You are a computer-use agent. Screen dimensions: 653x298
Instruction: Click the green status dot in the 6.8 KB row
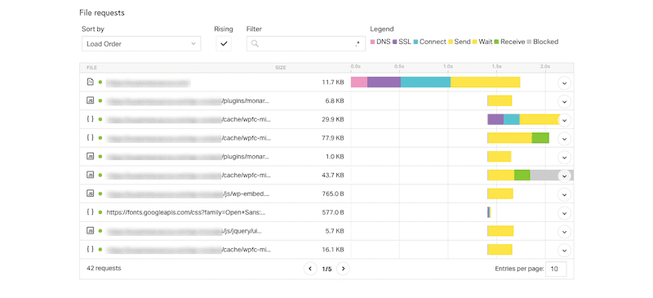click(x=100, y=101)
